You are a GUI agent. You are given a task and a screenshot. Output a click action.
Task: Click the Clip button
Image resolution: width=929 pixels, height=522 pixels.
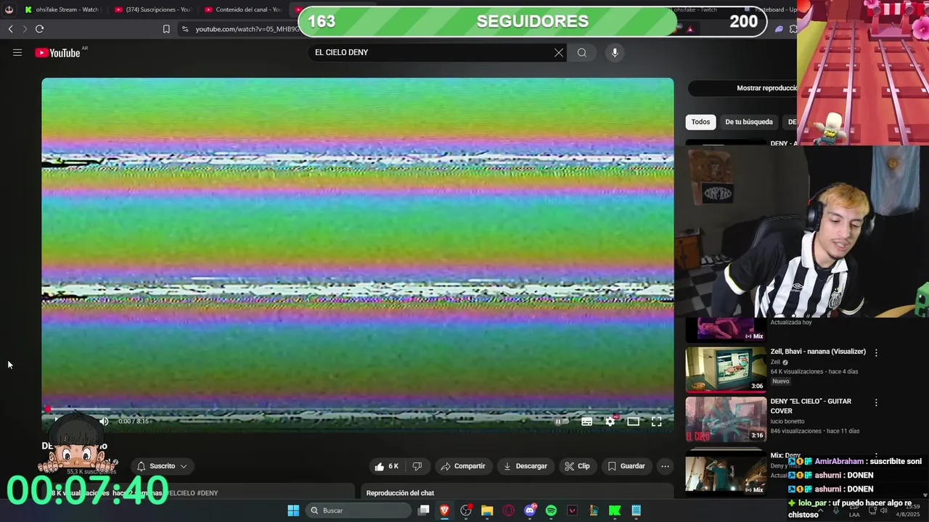577,466
